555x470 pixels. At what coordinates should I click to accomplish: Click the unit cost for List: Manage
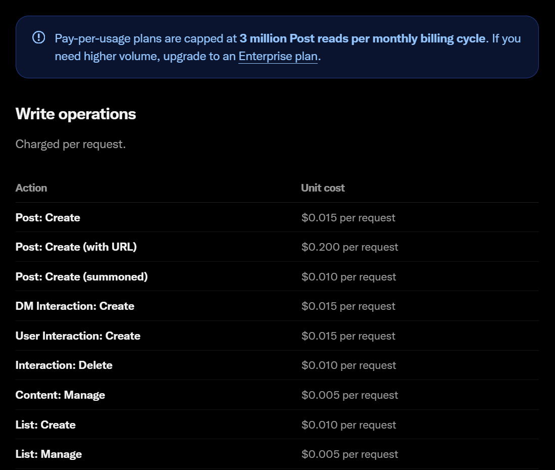[x=349, y=454]
